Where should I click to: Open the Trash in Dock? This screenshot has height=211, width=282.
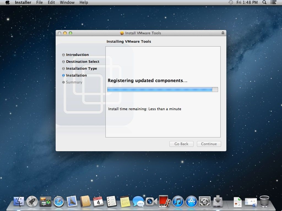pos(264,201)
